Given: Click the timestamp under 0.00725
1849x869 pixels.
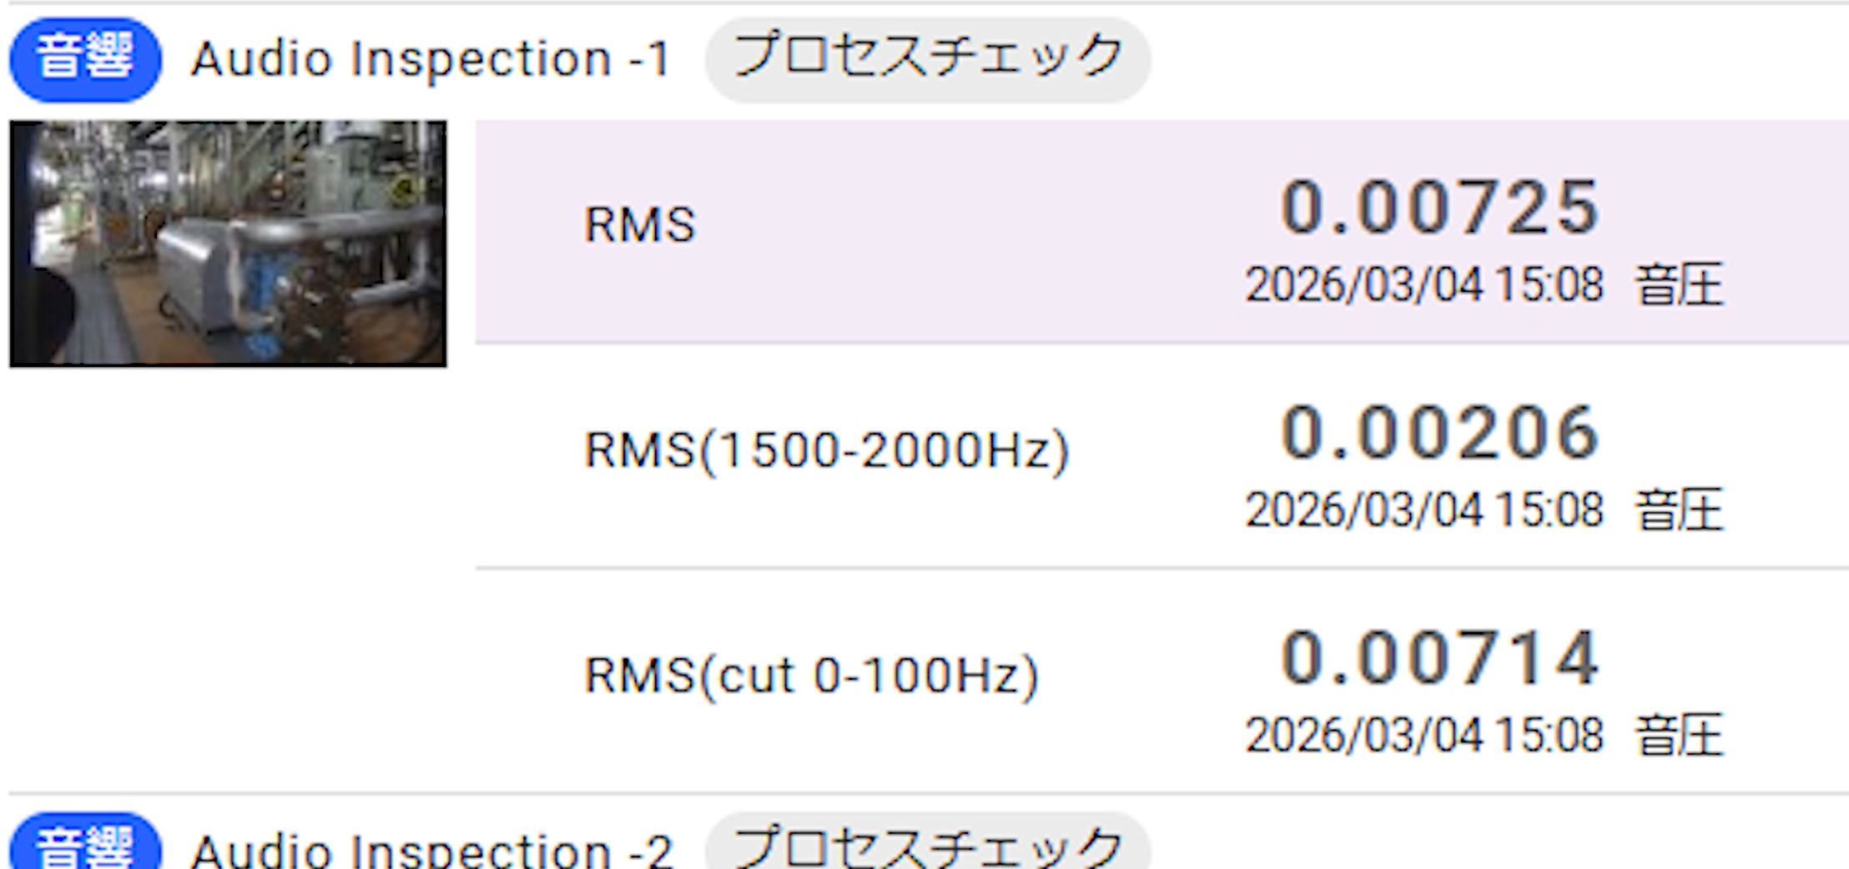Looking at the screenshot, I should [x=1424, y=284].
